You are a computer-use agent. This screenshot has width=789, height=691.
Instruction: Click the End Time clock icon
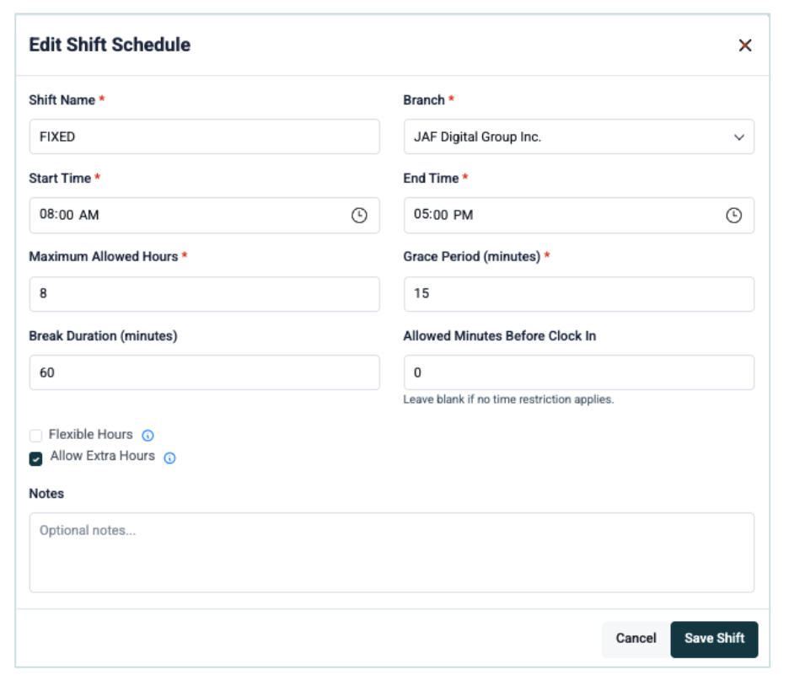[x=734, y=216]
